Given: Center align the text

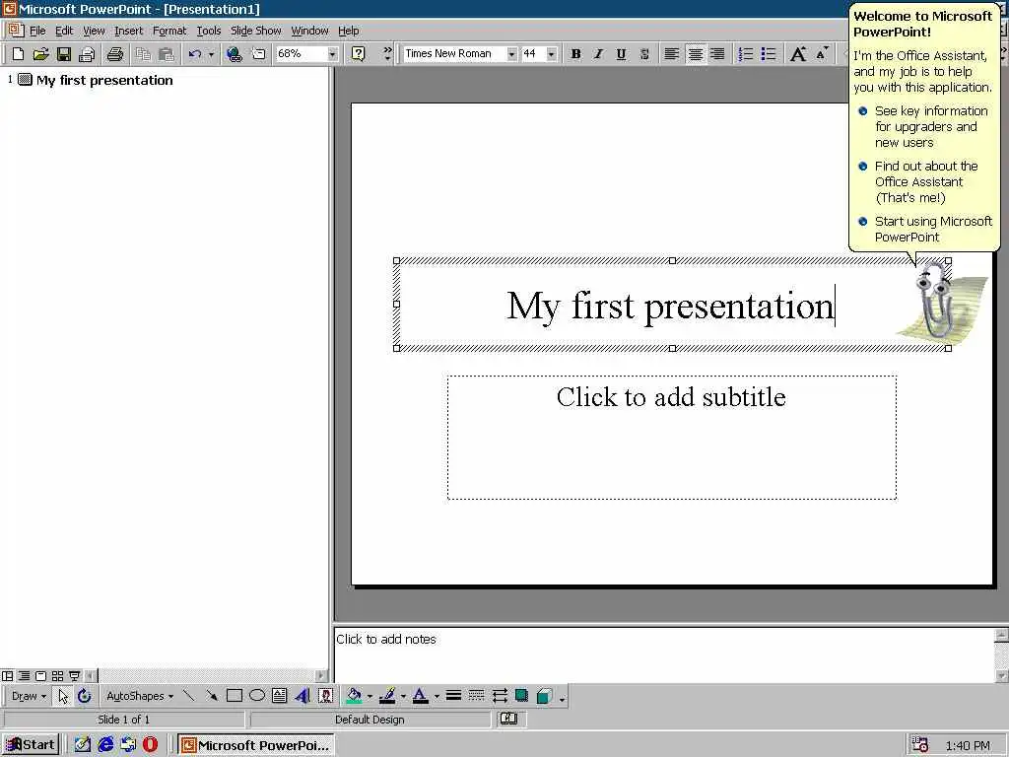Looking at the screenshot, I should pos(695,54).
